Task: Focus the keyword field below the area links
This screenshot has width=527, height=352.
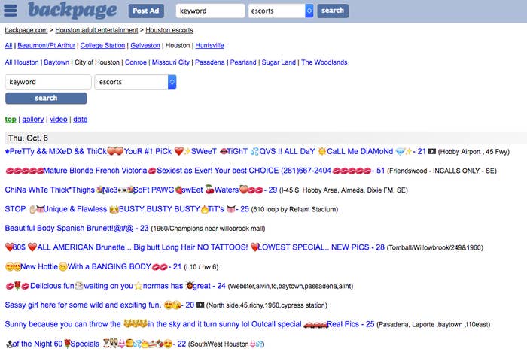Action: pyautogui.click(x=48, y=82)
